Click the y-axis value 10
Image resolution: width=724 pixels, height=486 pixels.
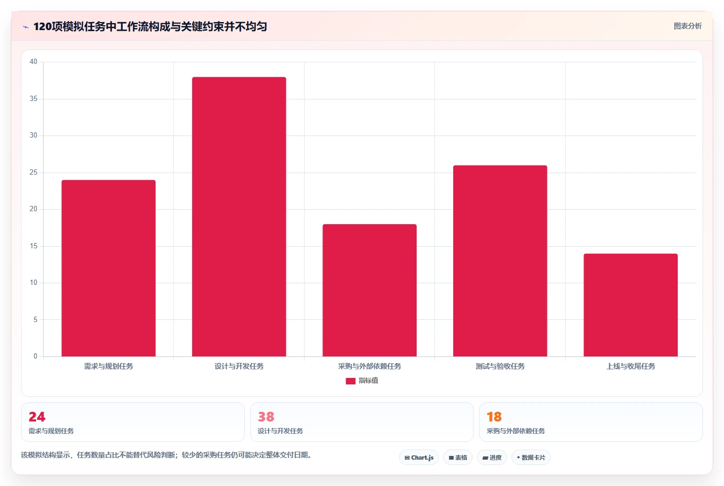[33, 283]
